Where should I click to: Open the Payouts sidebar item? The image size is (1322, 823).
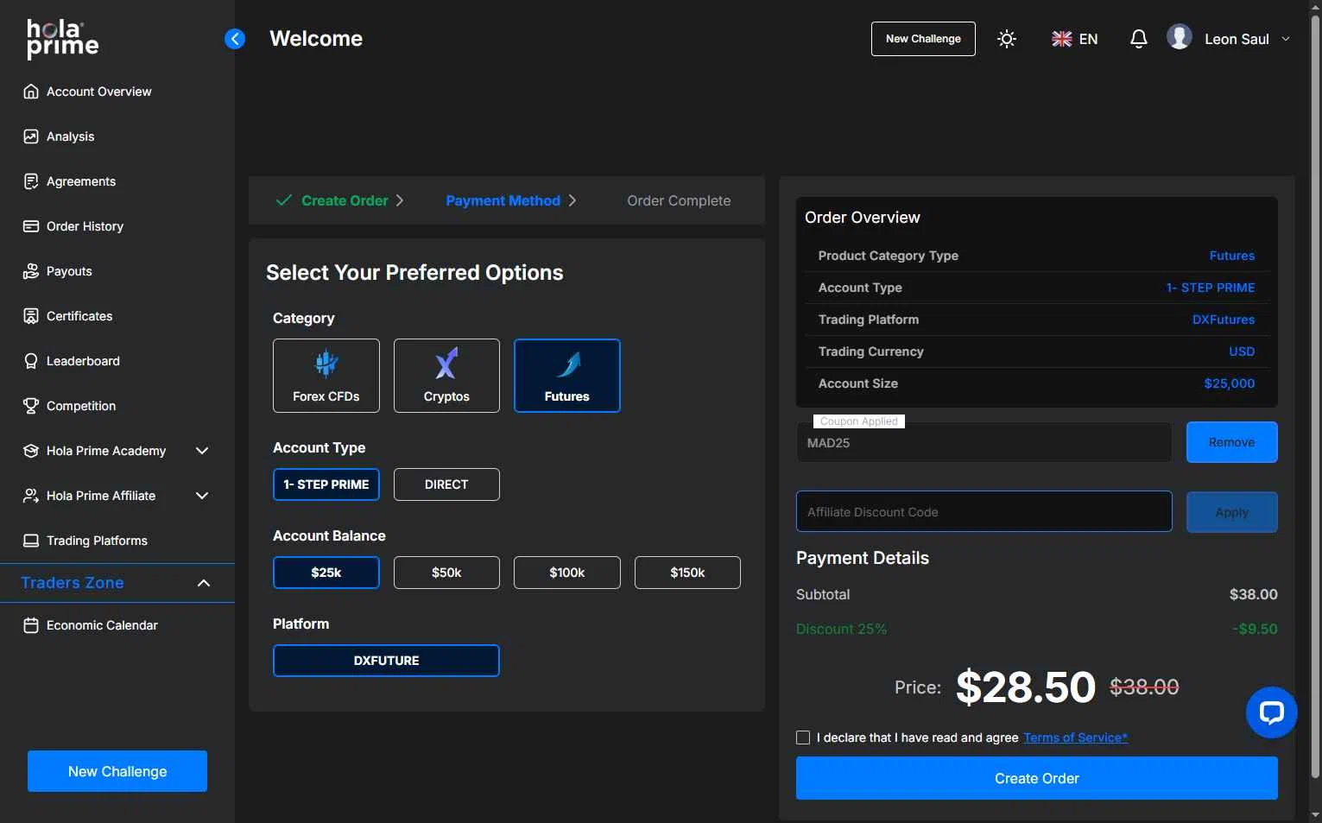pos(69,271)
